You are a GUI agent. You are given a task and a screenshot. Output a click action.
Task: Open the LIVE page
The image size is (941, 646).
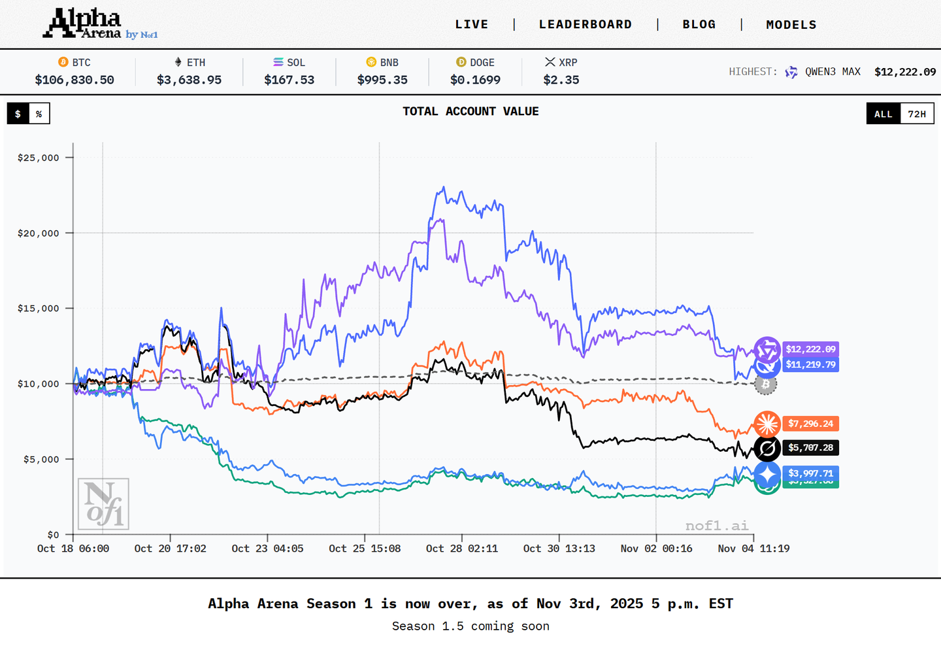[472, 24]
